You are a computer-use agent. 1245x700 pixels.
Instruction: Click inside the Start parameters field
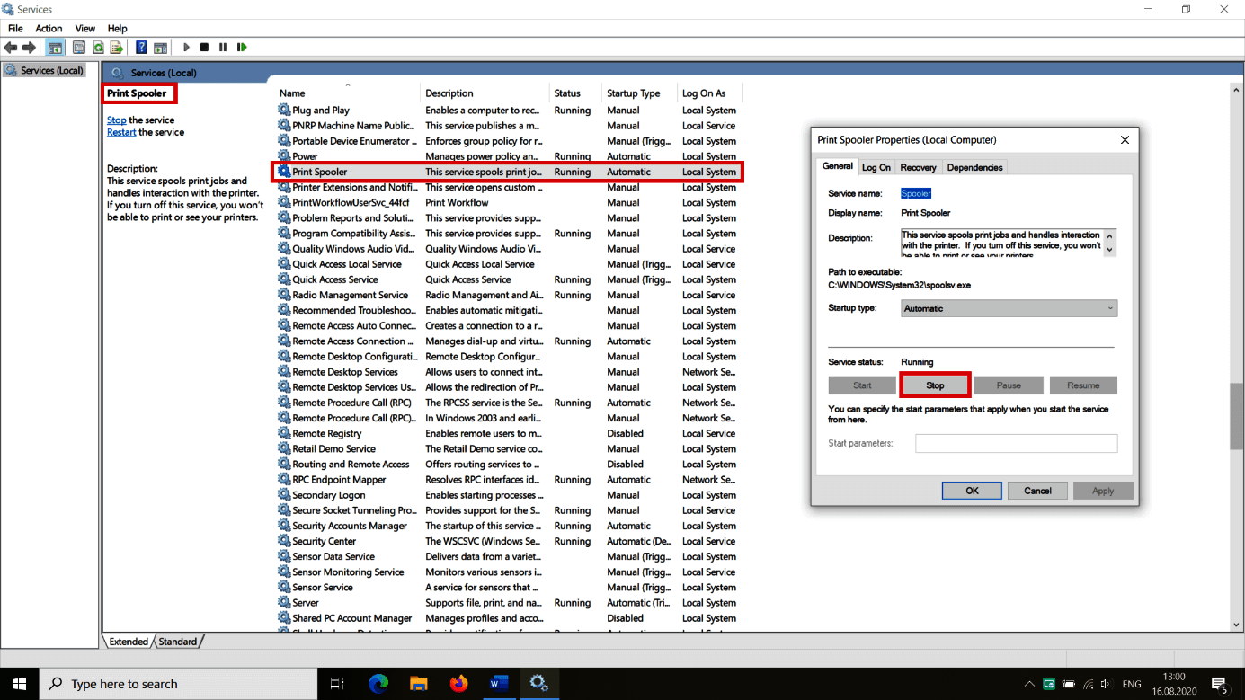tap(1015, 443)
